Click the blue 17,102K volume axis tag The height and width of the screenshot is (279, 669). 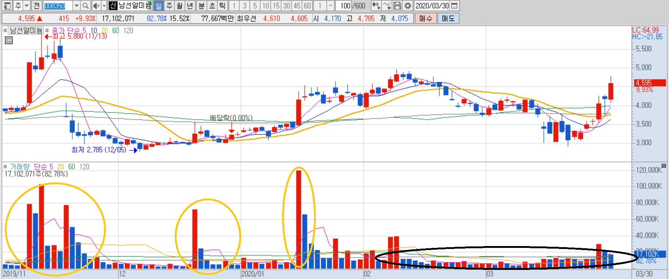[x=650, y=254]
